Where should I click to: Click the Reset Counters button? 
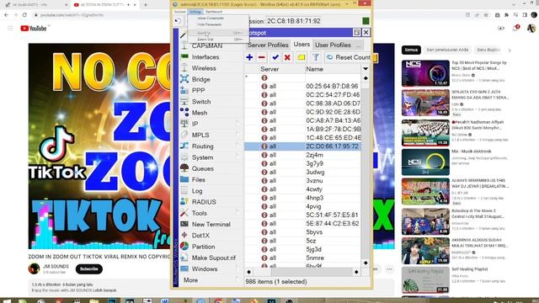pyautogui.click(x=348, y=57)
